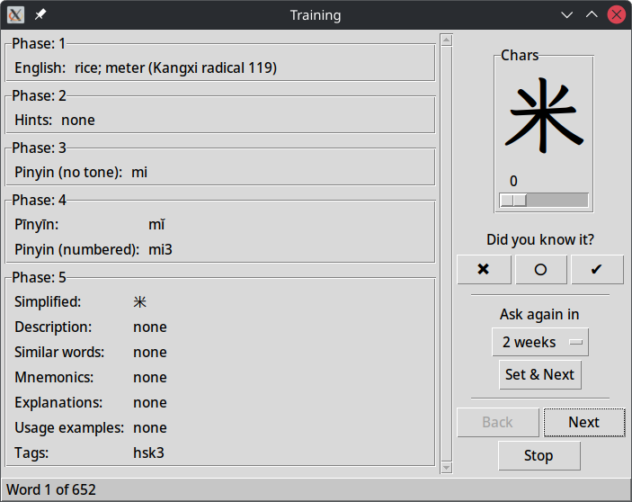Pin the window with the pushpin icon

[x=40, y=15]
